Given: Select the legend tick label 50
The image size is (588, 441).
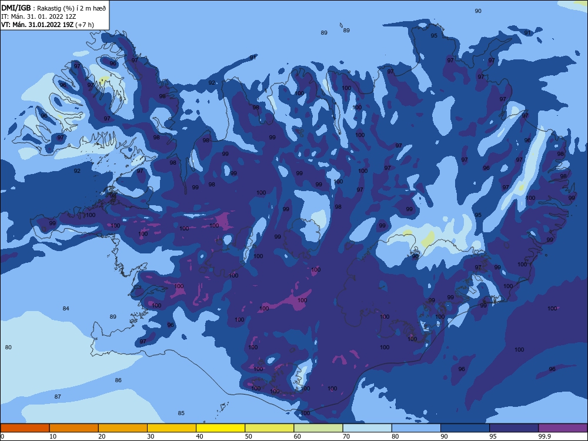Looking at the screenshot, I should (248, 436).
